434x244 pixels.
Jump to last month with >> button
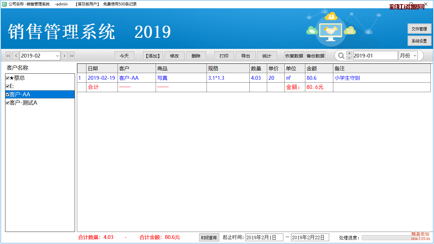click(72, 56)
